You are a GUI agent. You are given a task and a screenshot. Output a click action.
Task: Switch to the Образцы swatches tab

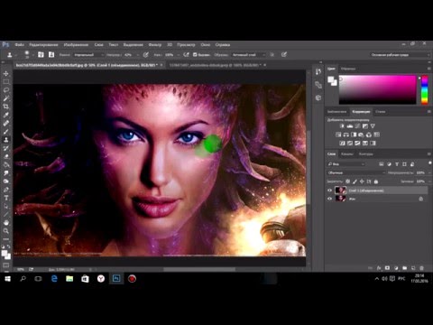[348, 69]
